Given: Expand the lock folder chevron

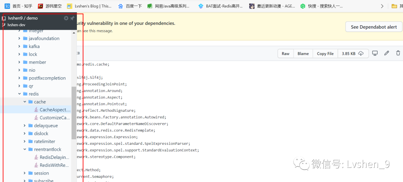Looking at the screenshot, I should click(19, 54).
